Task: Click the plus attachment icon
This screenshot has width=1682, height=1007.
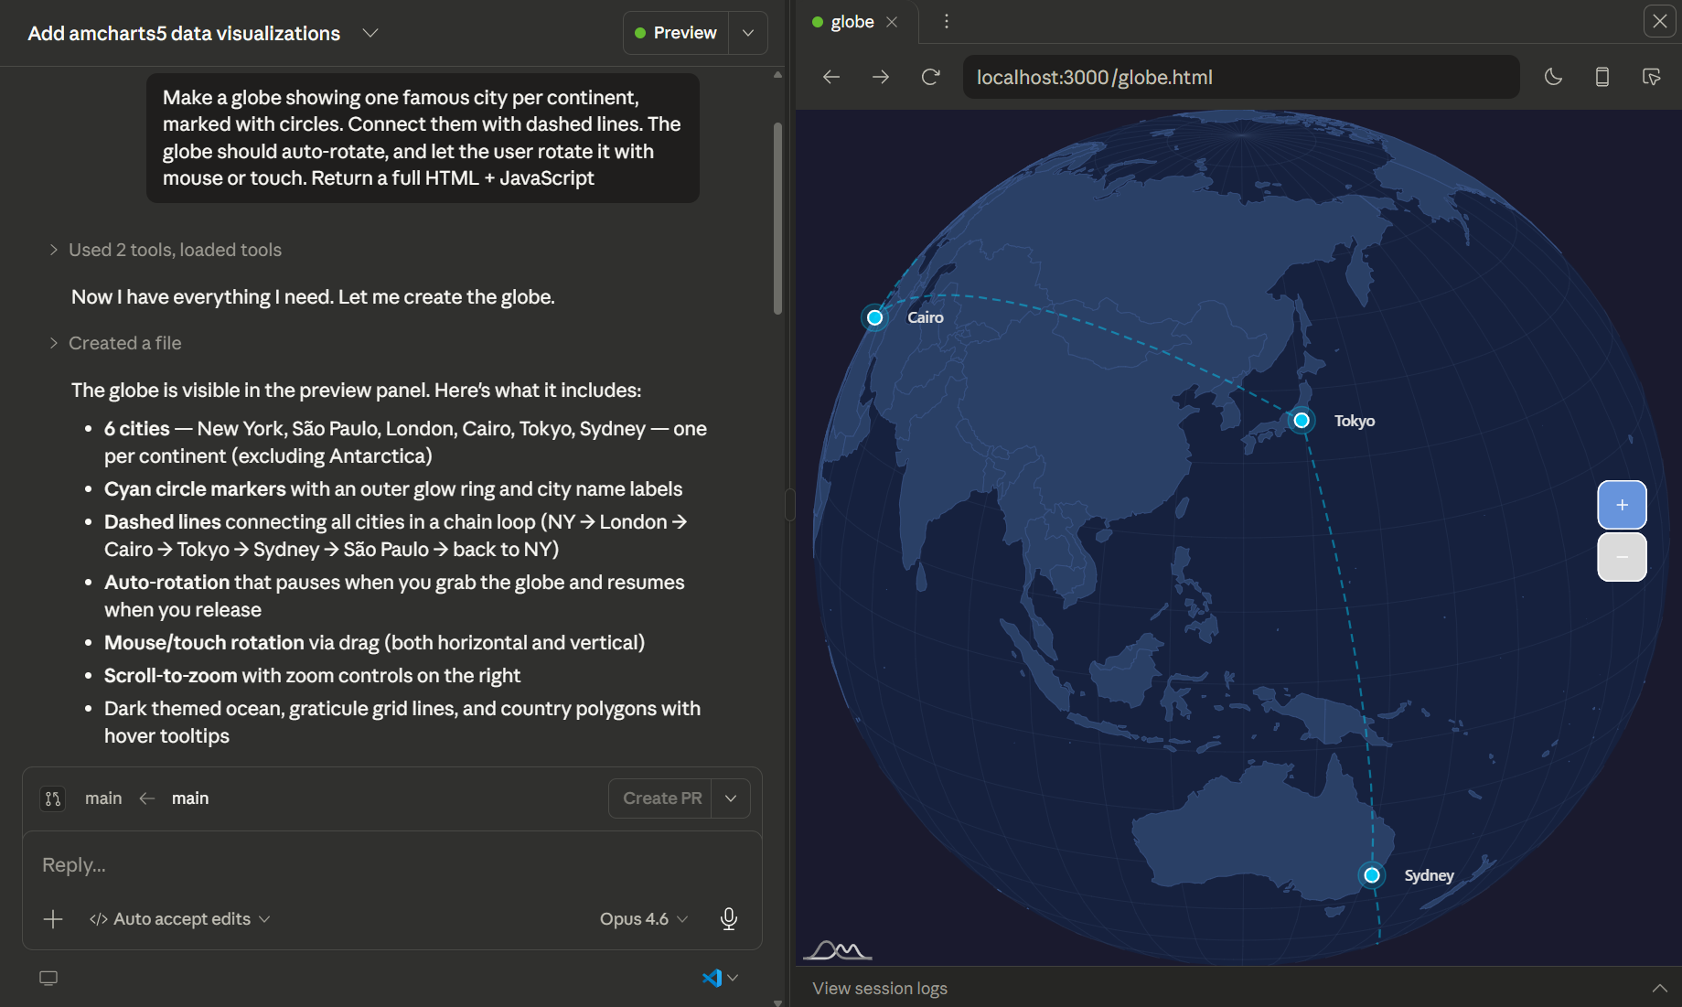Action: coord(53,918)
